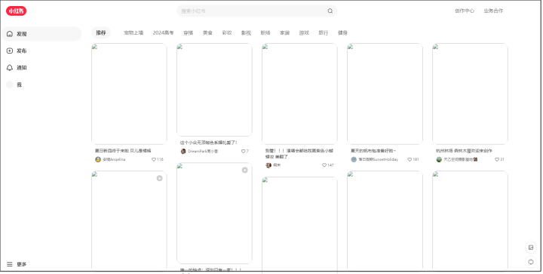The height and width of the screenshot is (274, 543).
Task: Switch to the 穿搭 tab
Action: 188,33
